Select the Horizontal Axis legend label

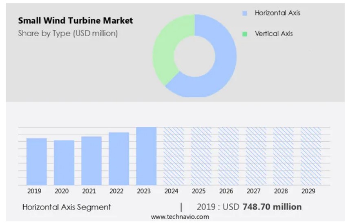(x=277, y=13)
